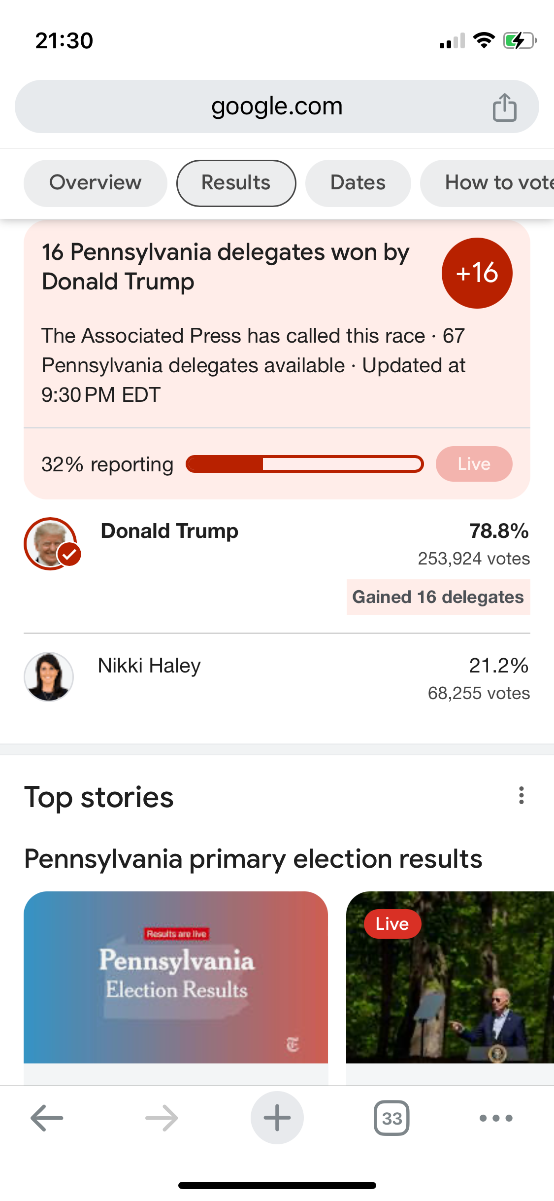Open the three-dot browser menu
The image size is (554, 1201).
496,1118
